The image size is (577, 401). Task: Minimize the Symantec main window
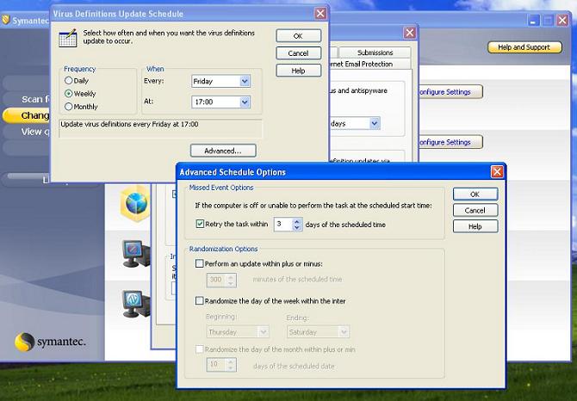click(534, 20)
